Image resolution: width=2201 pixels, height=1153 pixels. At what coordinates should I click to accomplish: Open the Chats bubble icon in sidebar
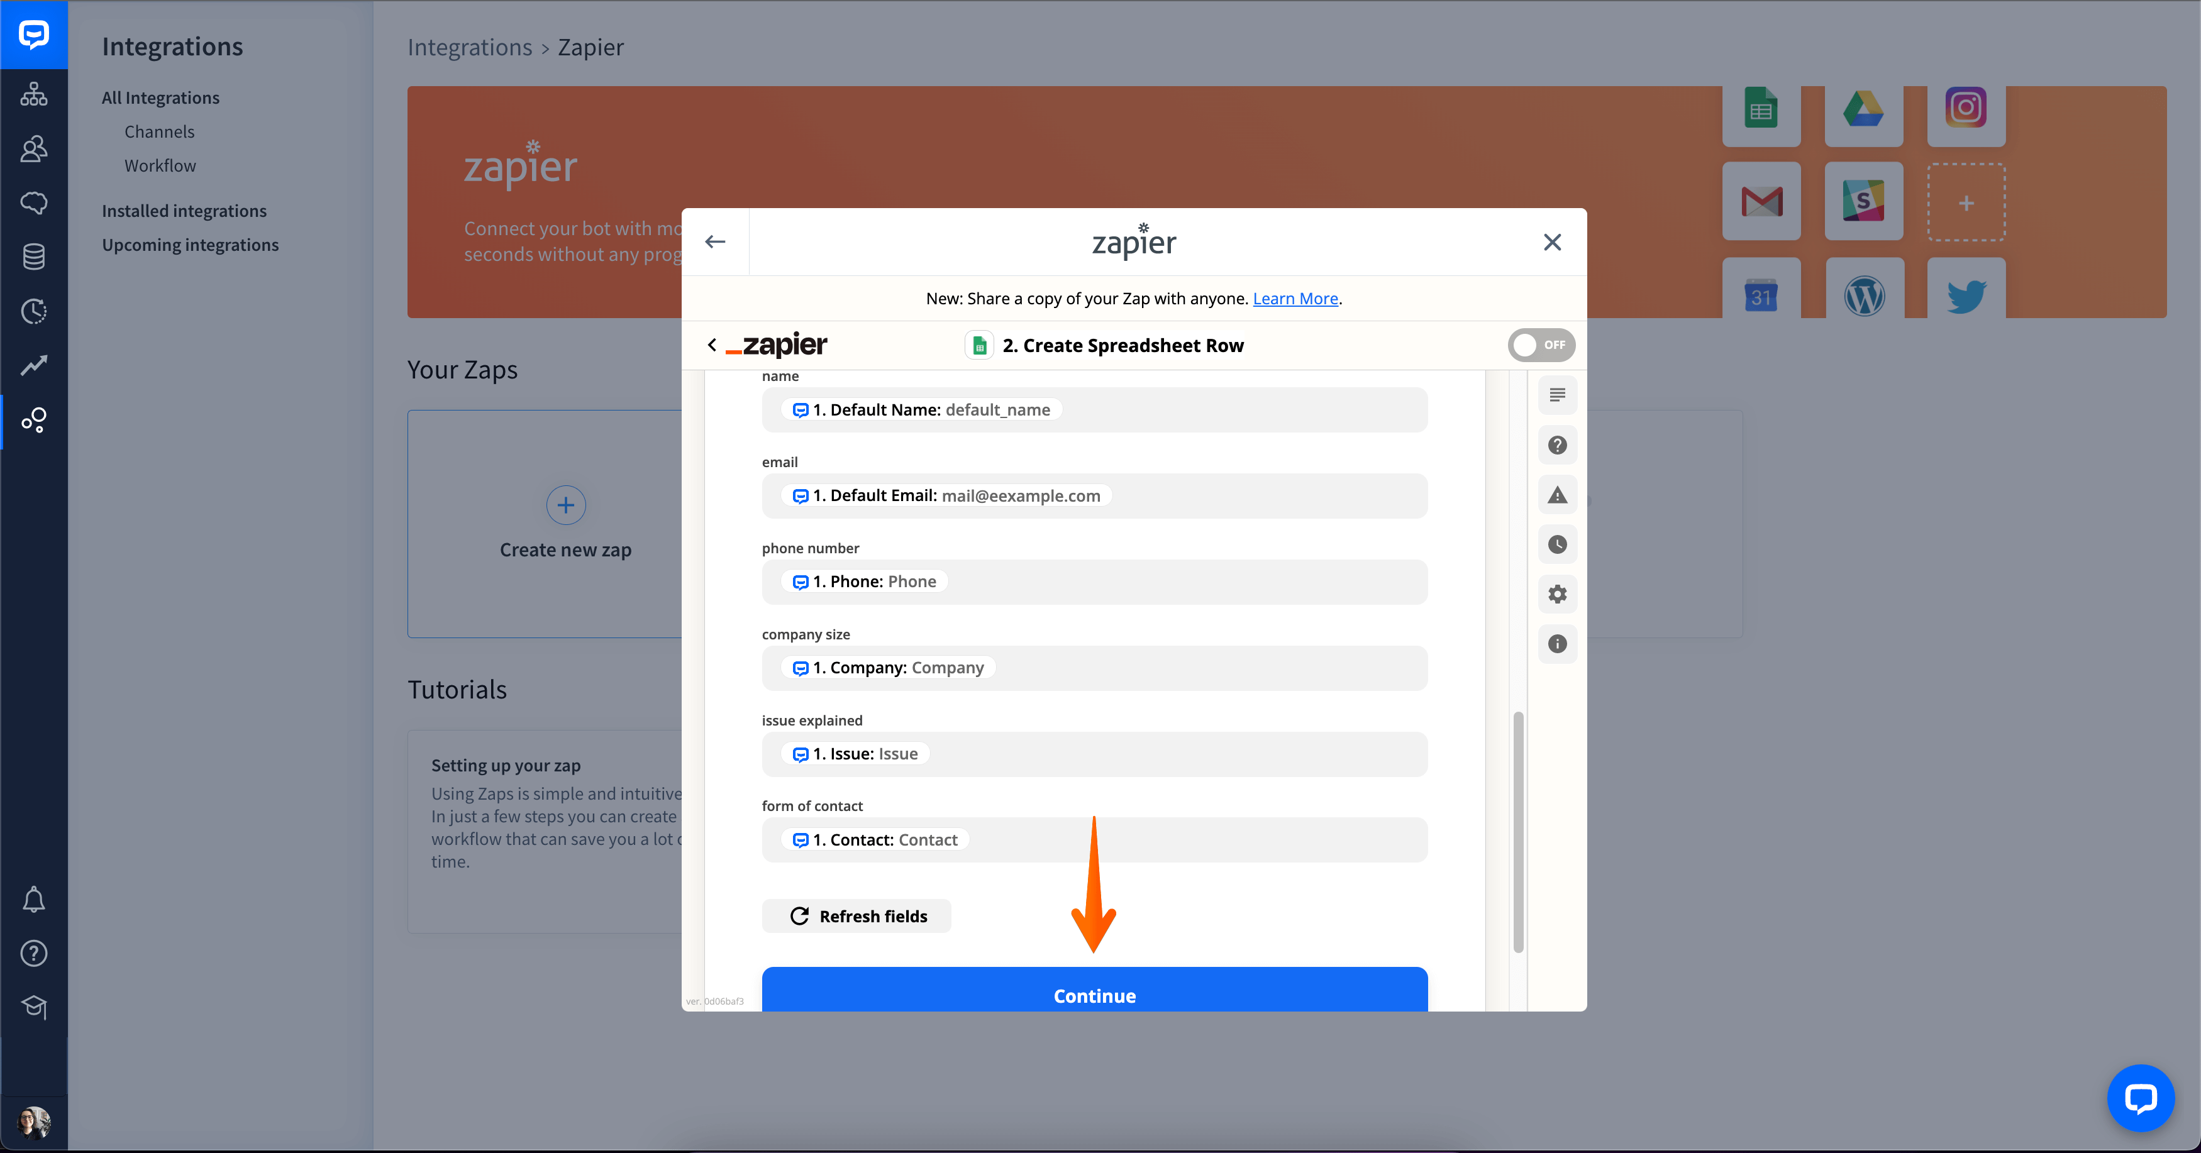click(x=33, y=202)
